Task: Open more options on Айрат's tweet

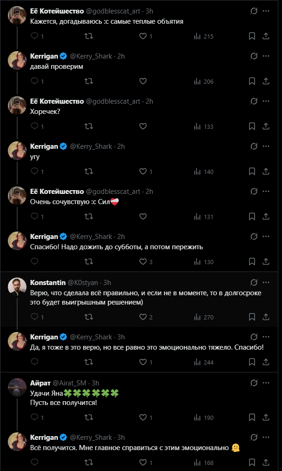Action: coord(266,383)
